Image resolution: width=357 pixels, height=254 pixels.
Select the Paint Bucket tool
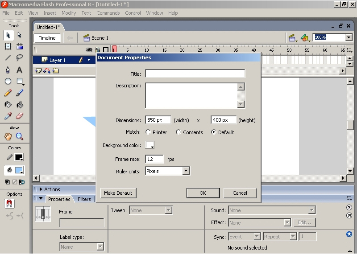click(20, 104)
